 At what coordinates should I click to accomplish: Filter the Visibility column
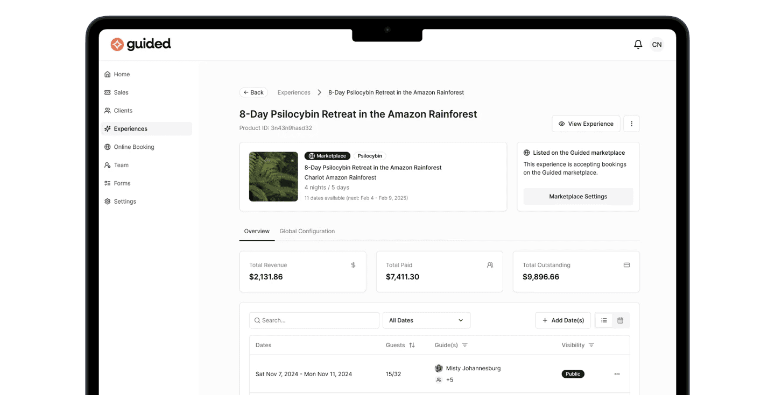pos(591,345)
